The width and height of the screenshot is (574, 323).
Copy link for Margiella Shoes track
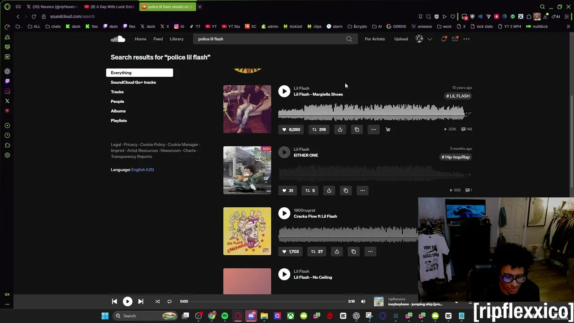pyautogui.click(x=357, y=129)
